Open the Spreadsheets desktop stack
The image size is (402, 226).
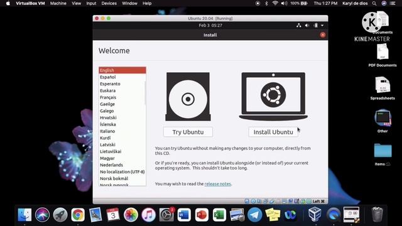383,88
